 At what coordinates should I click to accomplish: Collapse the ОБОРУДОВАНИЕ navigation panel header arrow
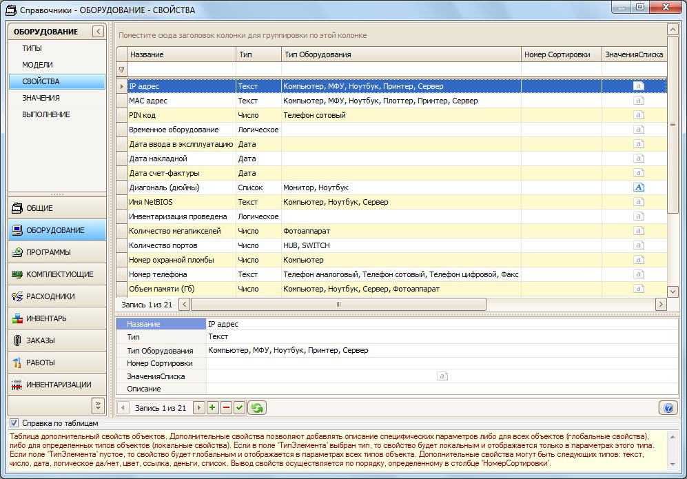tap(99, 32)
